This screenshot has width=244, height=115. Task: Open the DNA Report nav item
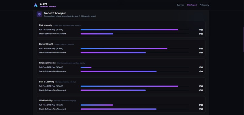click(192, 5)
